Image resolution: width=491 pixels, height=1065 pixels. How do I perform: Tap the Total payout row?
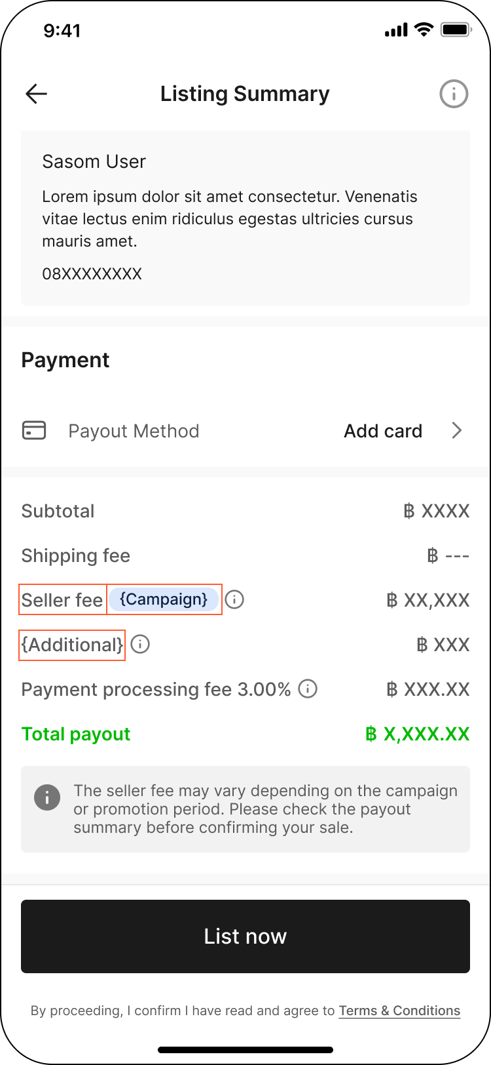pos(75,733)
